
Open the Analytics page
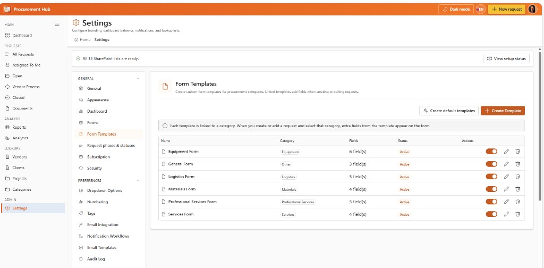(x=32, y=138)
